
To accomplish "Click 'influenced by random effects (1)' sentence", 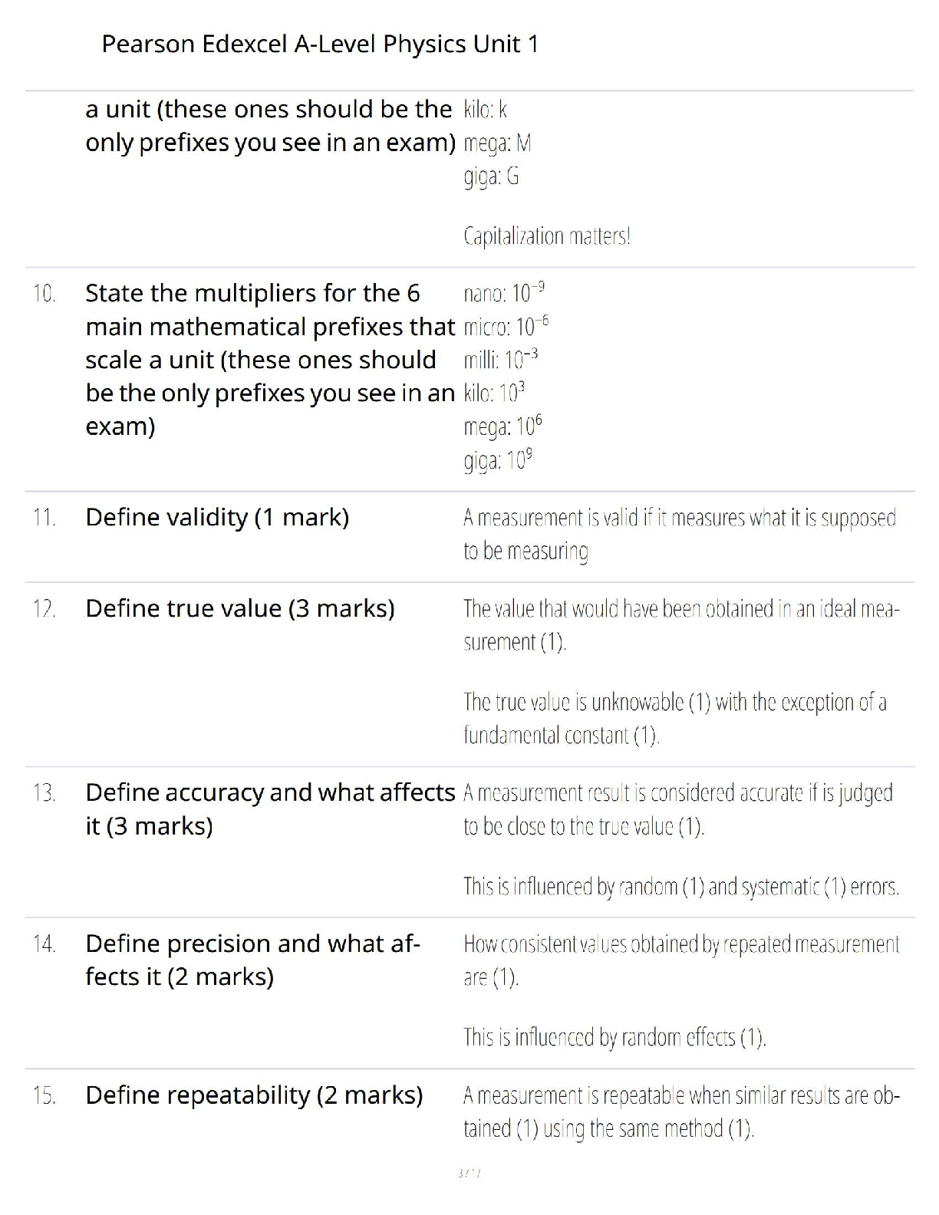I will (x=614, y=1038).
